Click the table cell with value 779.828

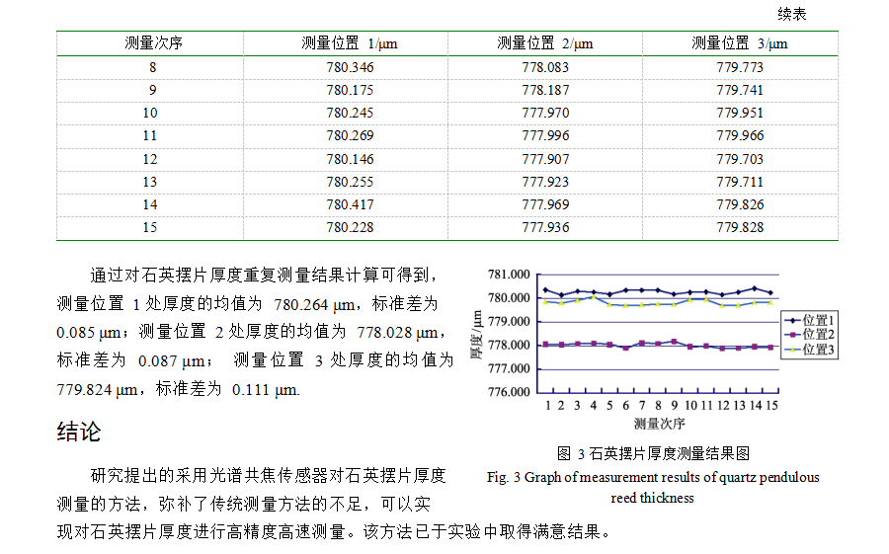coord(740,227)
